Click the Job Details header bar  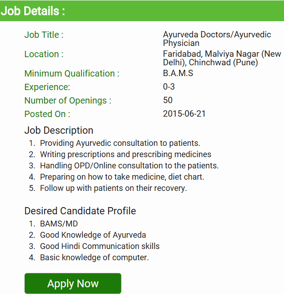point(142,11)
